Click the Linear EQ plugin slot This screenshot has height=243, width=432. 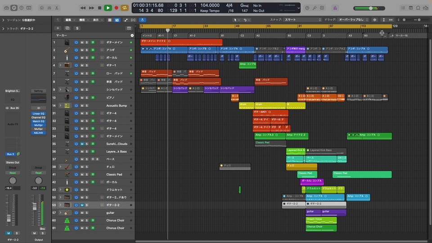[38, 113]
